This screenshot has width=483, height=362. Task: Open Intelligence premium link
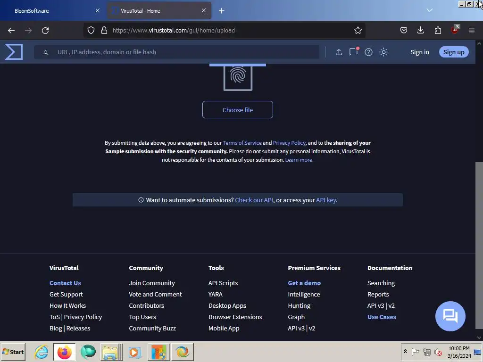tap(304, 294)
